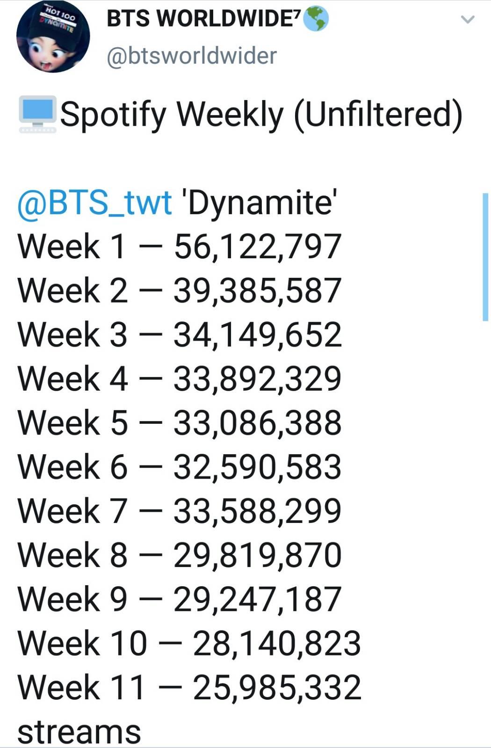Open BTS WORLDWIDE profile picture

(53, 36)
